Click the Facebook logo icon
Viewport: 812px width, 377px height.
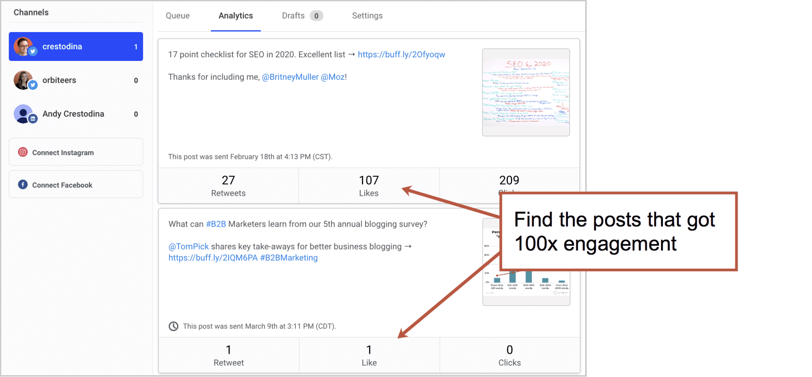point(23,184)
